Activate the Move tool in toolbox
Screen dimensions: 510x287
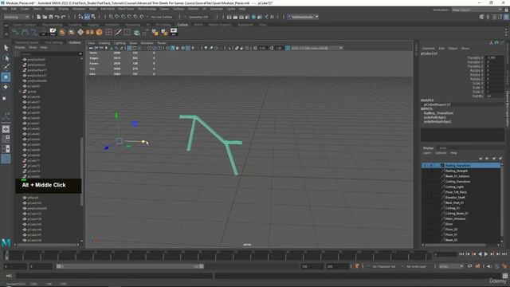(6, 77)
